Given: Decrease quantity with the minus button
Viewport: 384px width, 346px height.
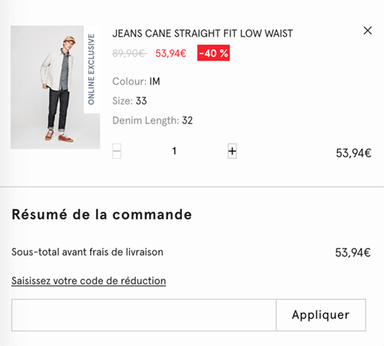Looking at the screenshot, I should click(117, 151).
